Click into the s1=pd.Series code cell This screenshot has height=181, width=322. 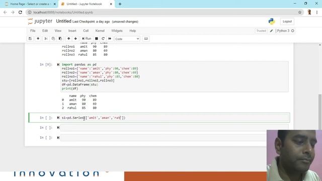point(175,118)
